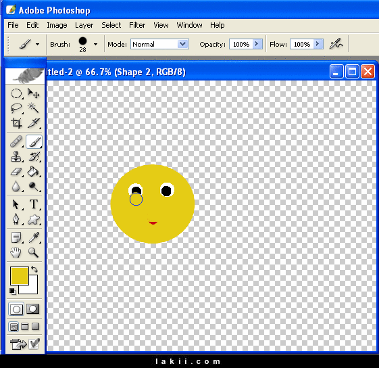The height and width of the screenshot is (368, 379).
Task: Open the Layer menu
Action: (84, 25)
